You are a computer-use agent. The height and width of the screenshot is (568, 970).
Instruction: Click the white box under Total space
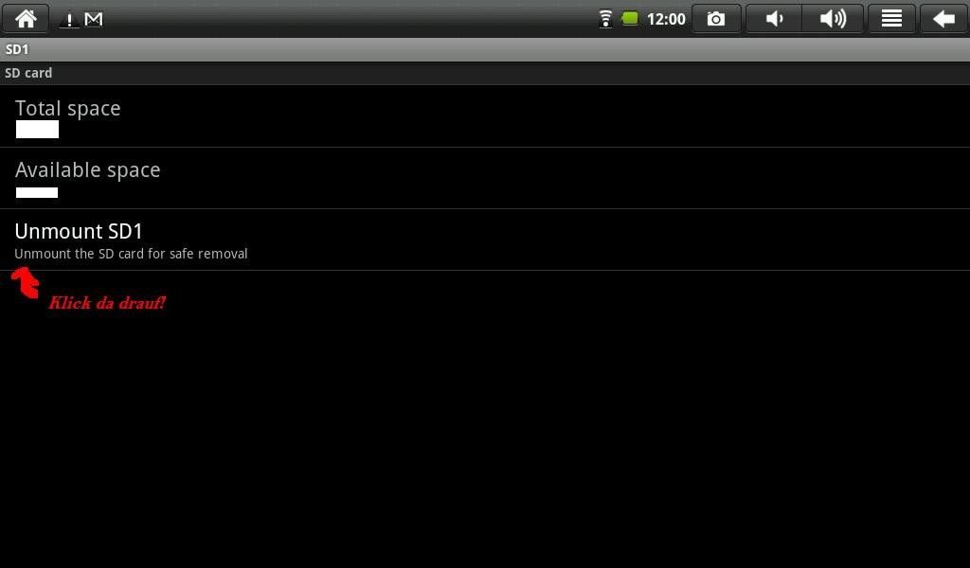click(x=37, y=129)
